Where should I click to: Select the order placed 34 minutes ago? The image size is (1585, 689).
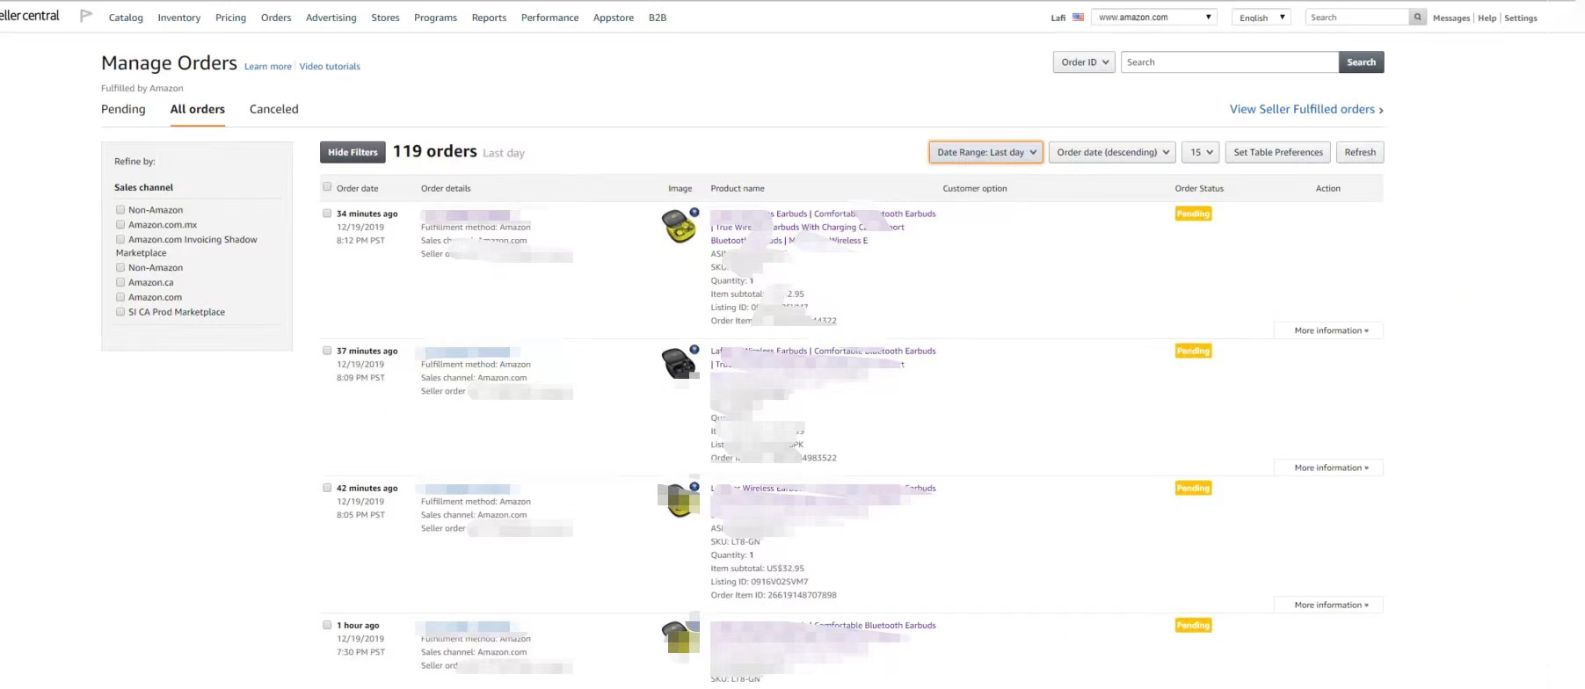click(327, 214)
